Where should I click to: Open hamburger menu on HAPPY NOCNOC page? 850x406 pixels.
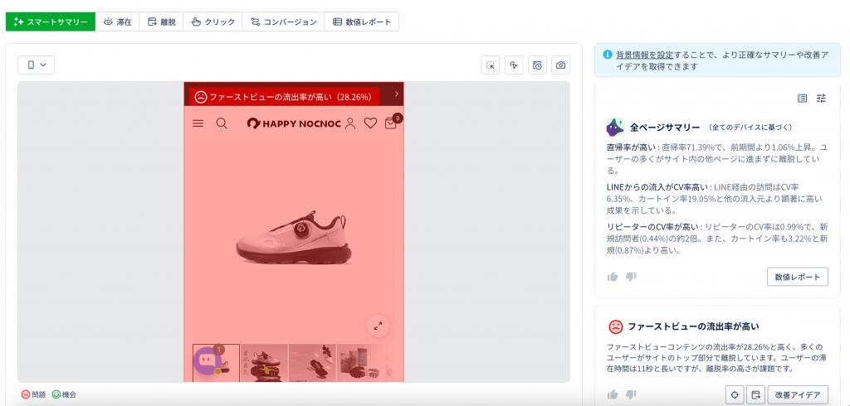pos(198,123)
